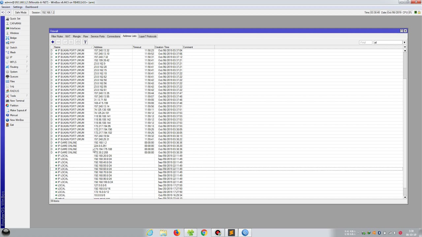The width and height of the screenshot is (422, 237).
Task: Open the Dashboard menu
Action: point(32,7)
